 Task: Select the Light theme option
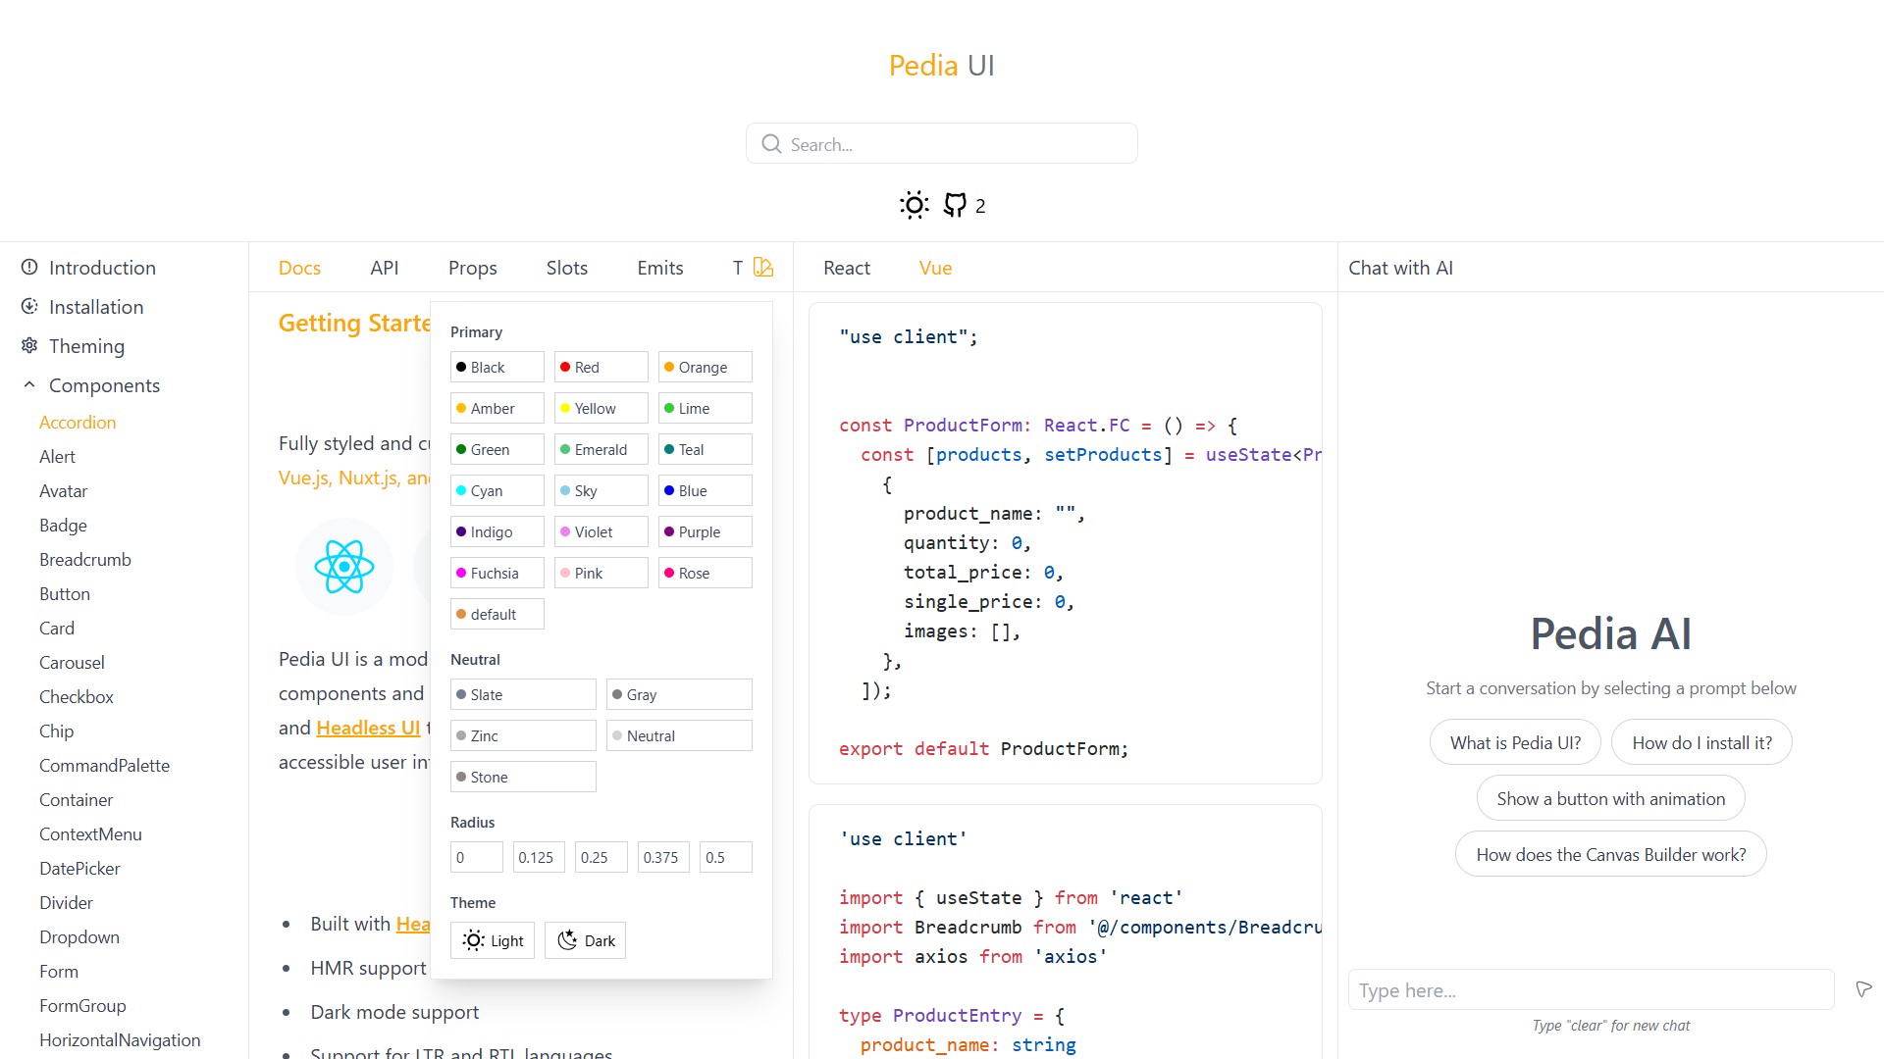(x=493, y=940)
